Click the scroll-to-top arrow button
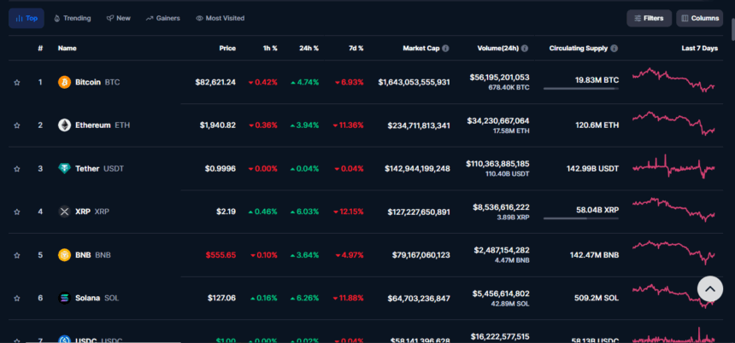The image size is (735, 343). pyautogui.click(x=710, y=288)
